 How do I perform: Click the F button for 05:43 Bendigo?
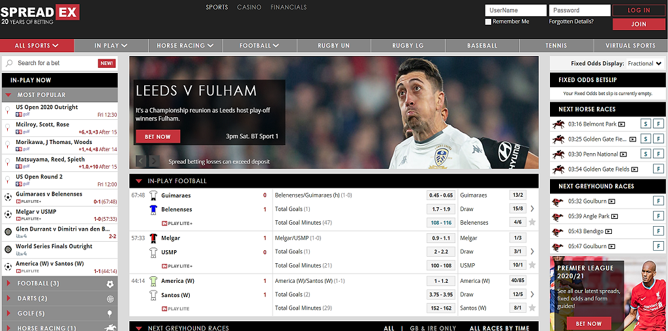coord(658,231)
